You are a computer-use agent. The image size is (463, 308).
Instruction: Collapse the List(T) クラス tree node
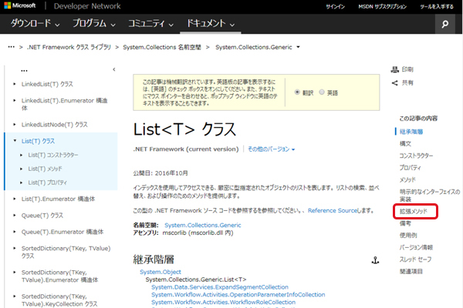pos(15,141)
